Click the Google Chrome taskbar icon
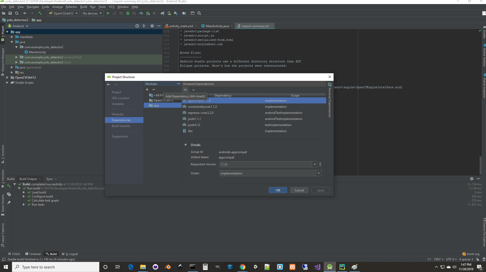 [242, 267]
